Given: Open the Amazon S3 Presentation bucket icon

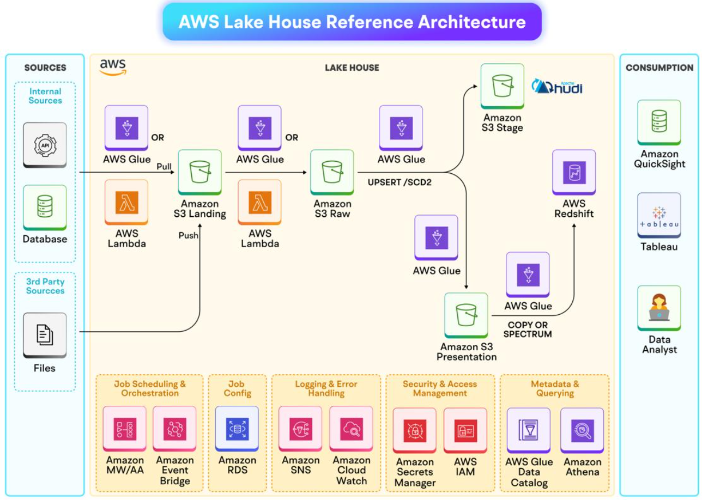Looking at the screenshot, I should click(x=466, y=316).
